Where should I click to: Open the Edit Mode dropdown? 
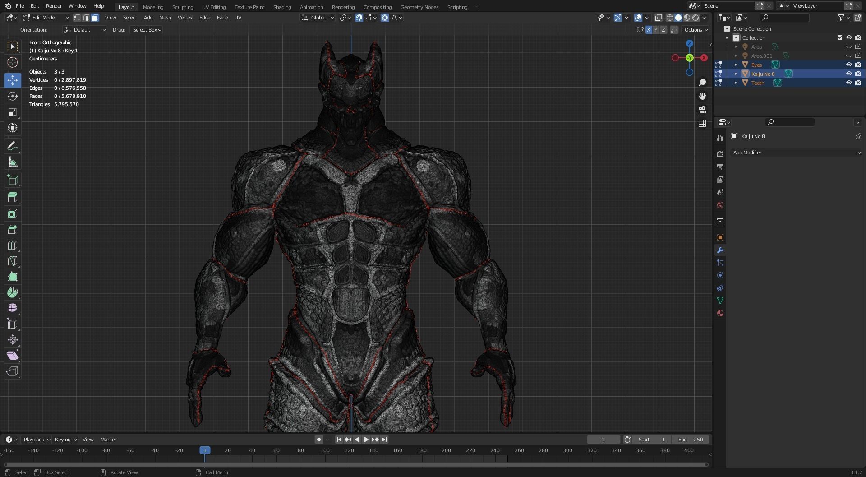[46, 18]
